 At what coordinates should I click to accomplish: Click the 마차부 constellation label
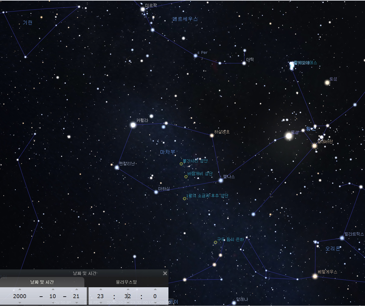coord(168,152)
